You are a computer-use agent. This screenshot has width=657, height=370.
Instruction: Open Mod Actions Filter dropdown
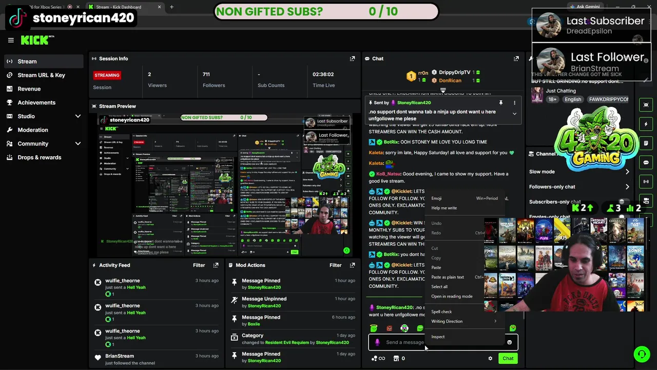pos(336,265)
